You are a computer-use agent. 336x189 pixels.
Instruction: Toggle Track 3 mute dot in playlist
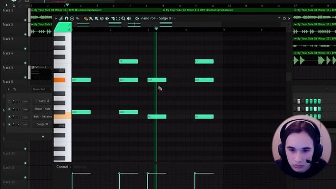coord(25,49)
